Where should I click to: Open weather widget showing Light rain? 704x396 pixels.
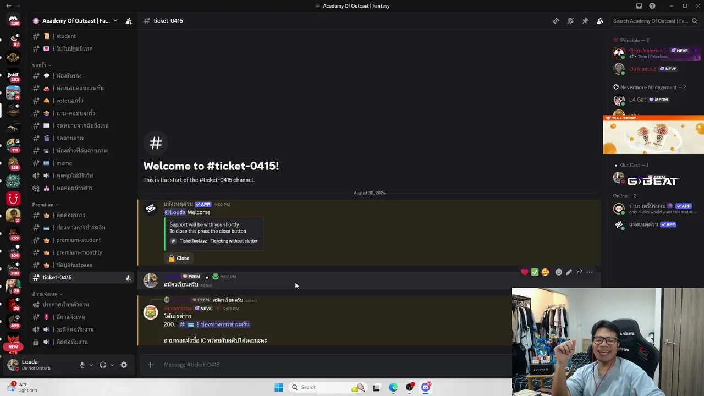[22, 387]
